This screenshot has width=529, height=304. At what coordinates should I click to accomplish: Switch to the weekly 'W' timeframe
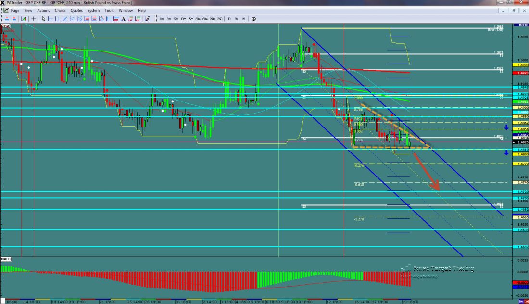(x=237, y=19)
